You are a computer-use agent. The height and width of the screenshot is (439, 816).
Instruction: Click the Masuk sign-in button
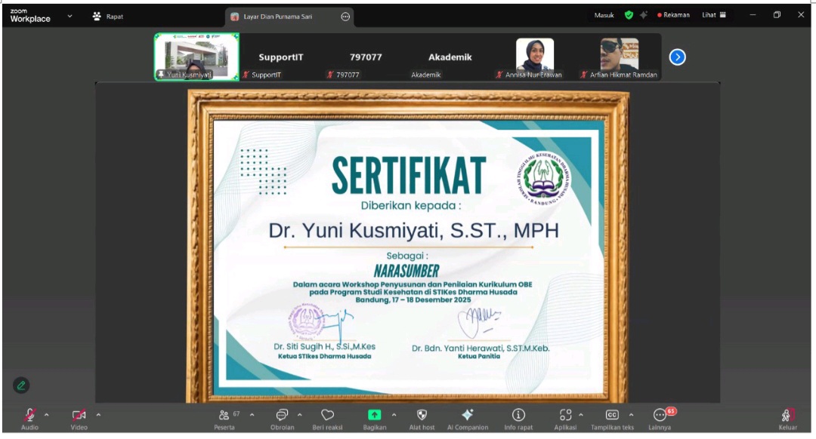(x=604, y=14)
